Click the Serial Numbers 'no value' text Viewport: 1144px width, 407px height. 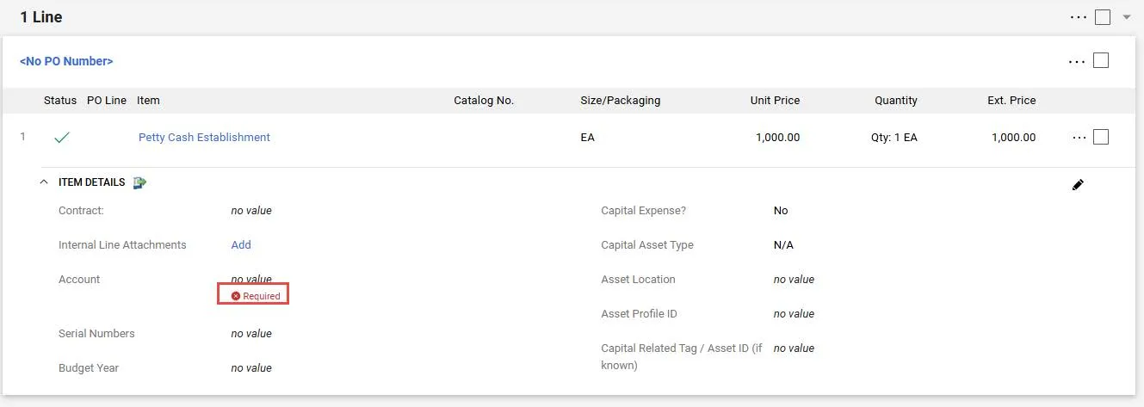[x=251, y=333]
